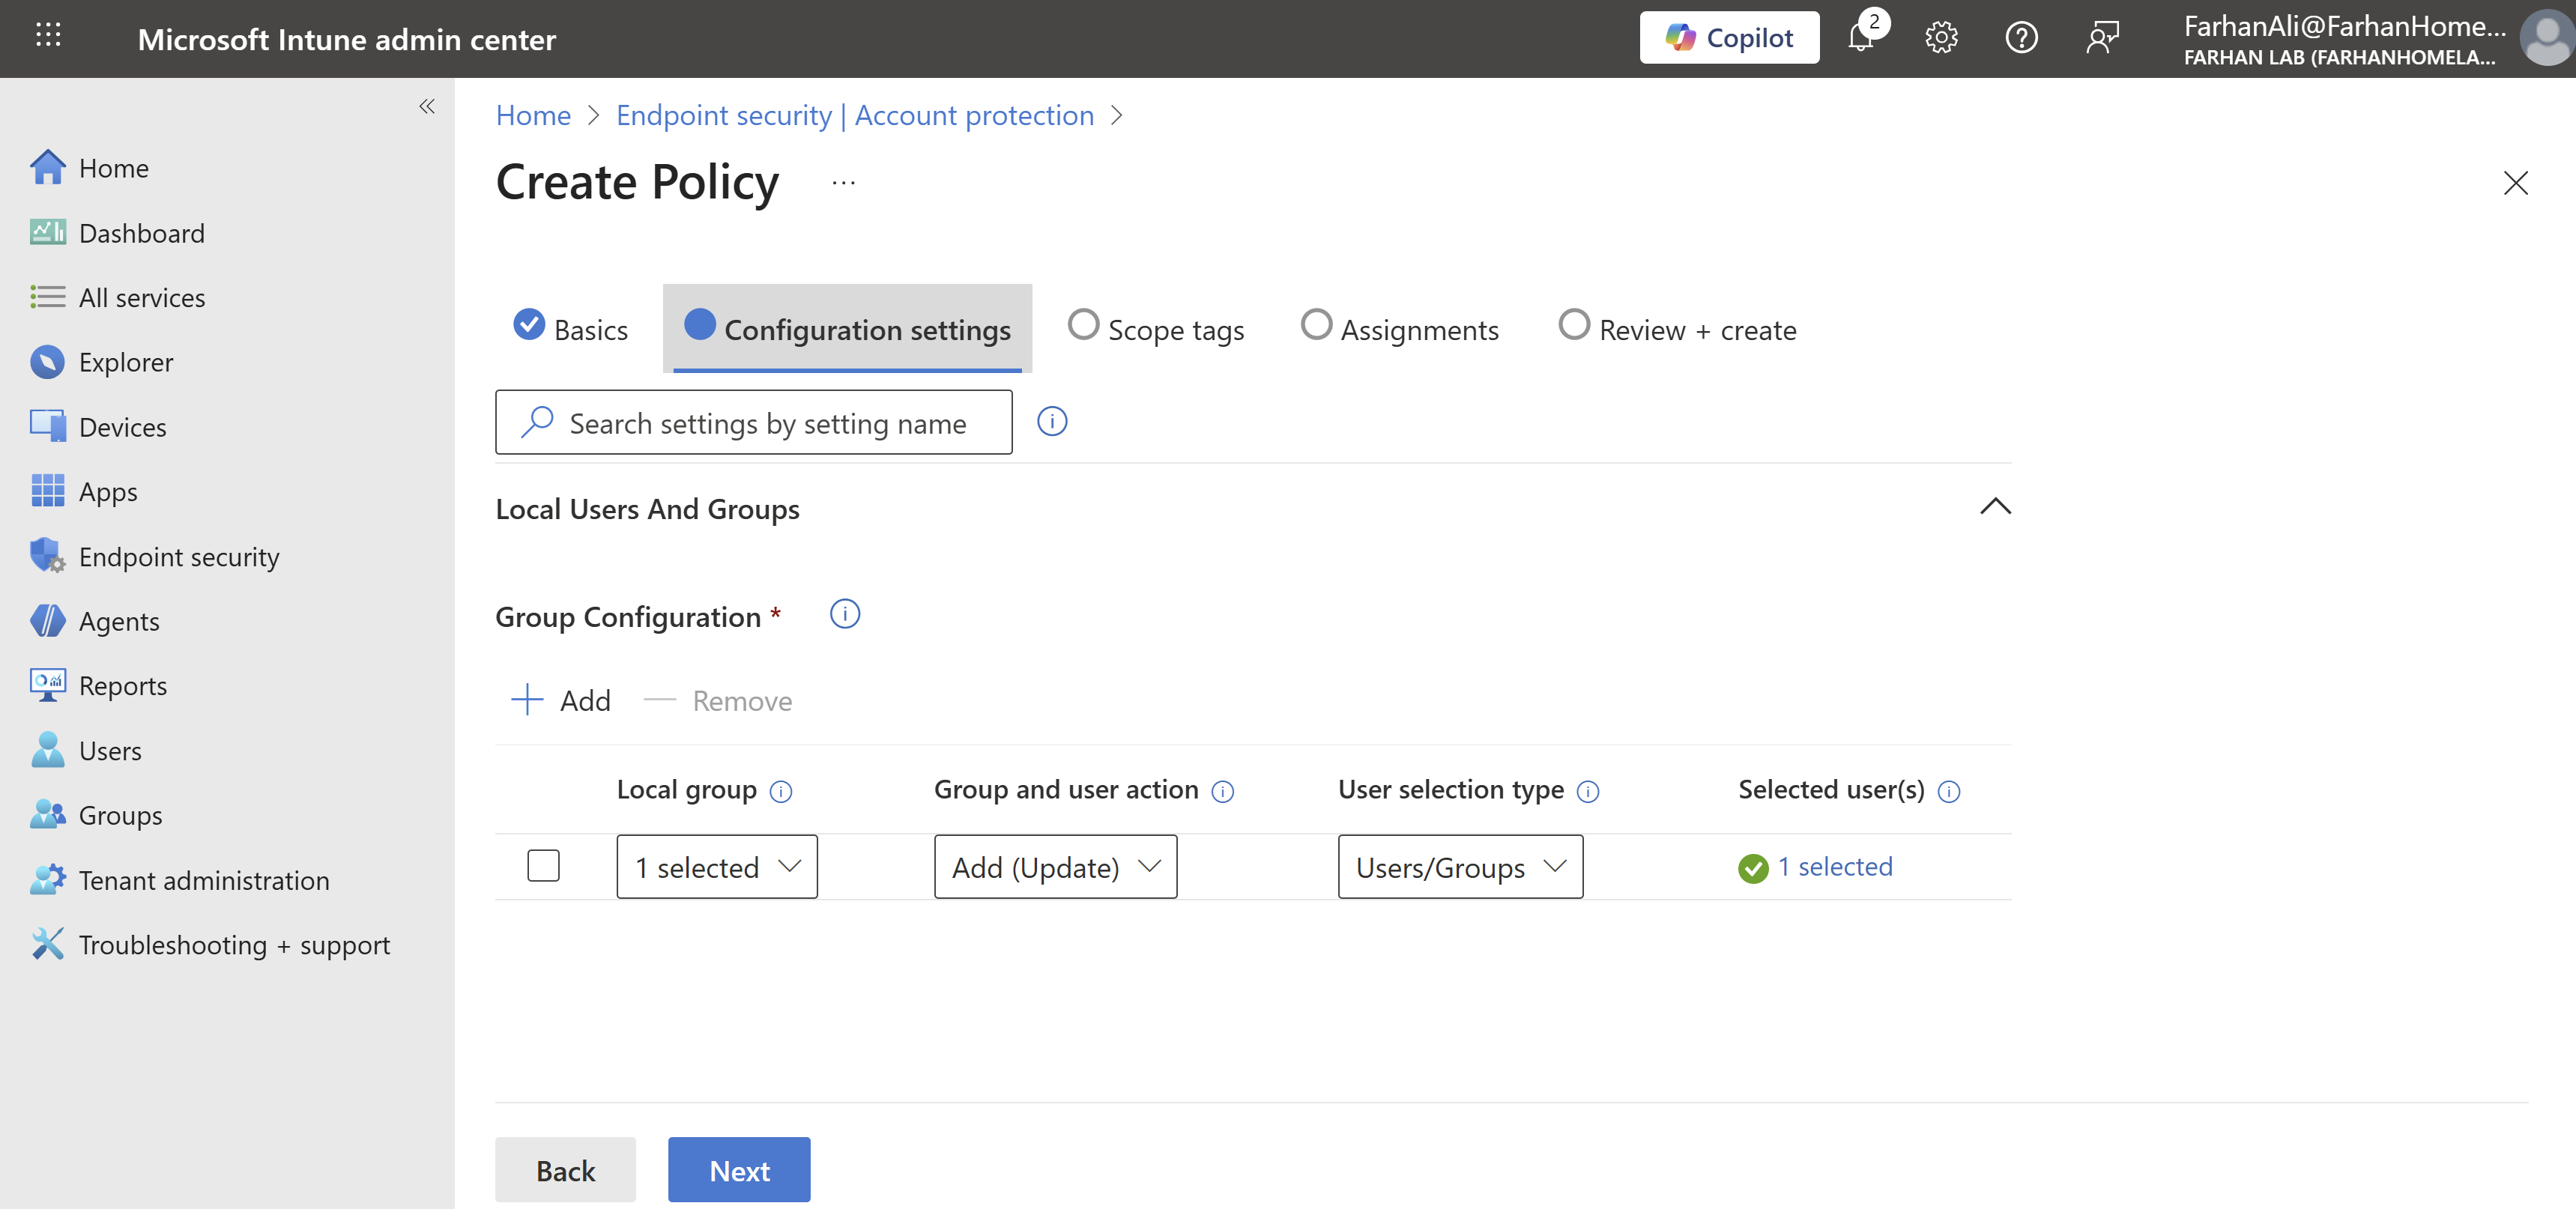Open the Local group dropdown
This screenshot has height=1209, width=2576.
[x=717, y=867]
